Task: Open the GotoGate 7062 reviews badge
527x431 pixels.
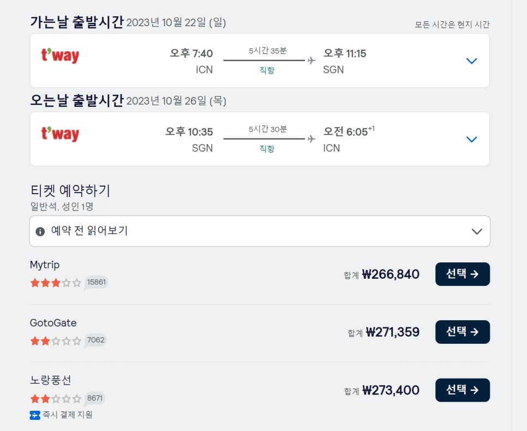Action: 95,340
